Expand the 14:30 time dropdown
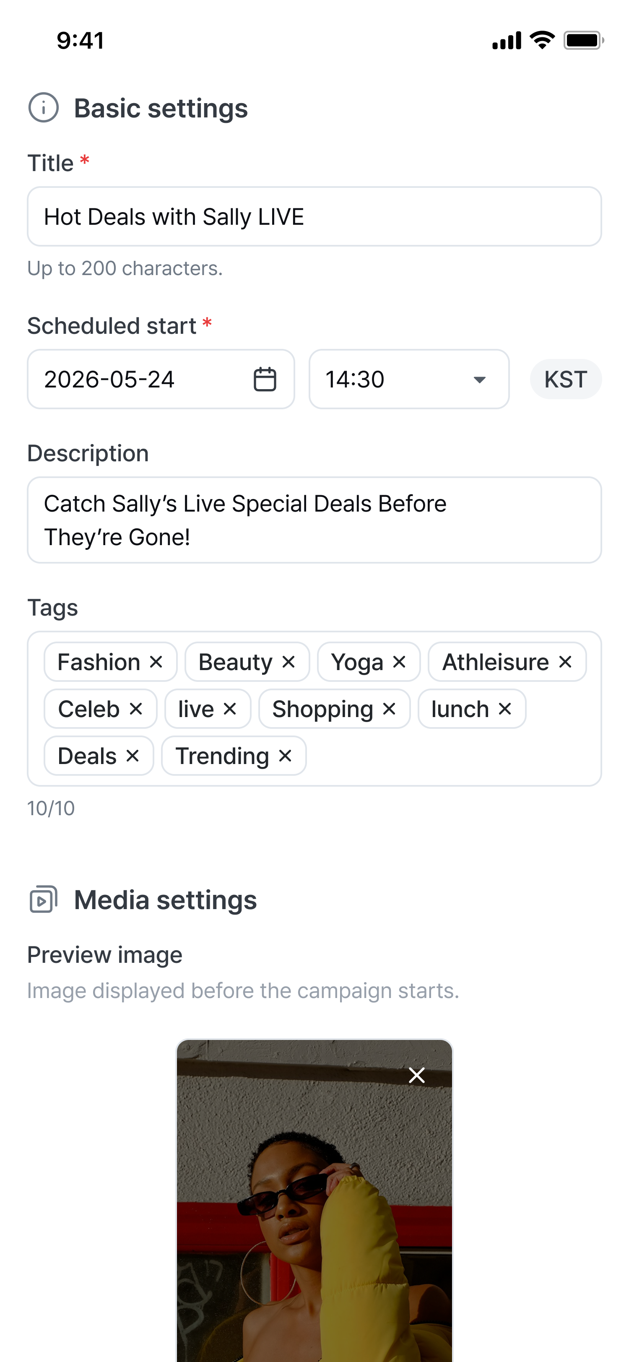The image size is (629, 1362). tap(409, 379)
